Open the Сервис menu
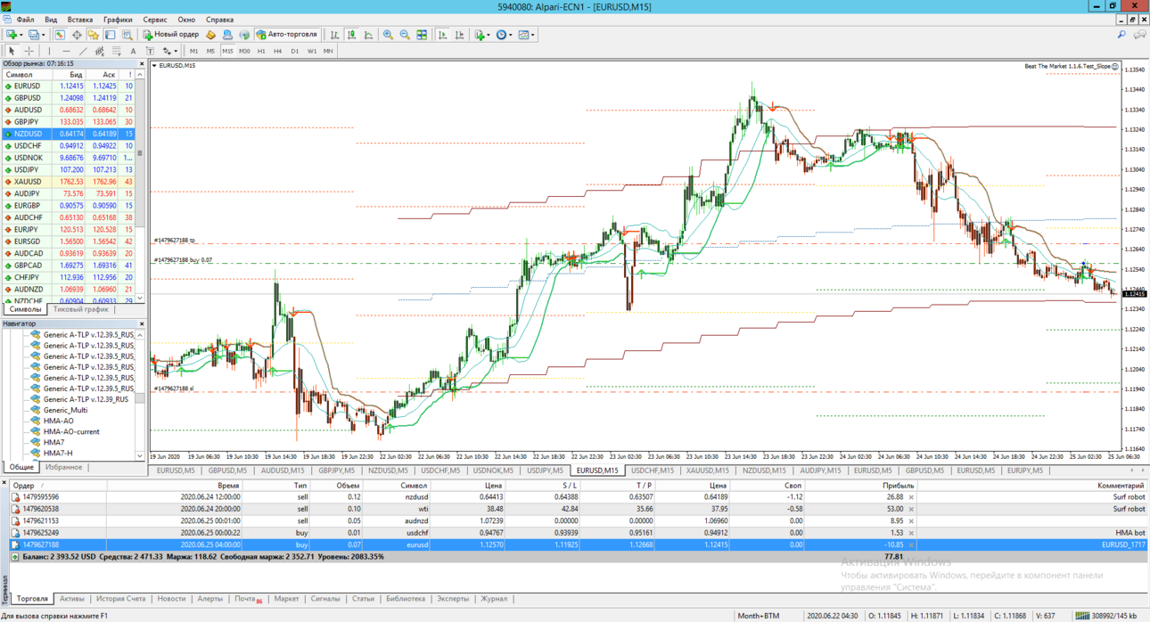This screenshot has height=622, width=1150. pos(155,20)
